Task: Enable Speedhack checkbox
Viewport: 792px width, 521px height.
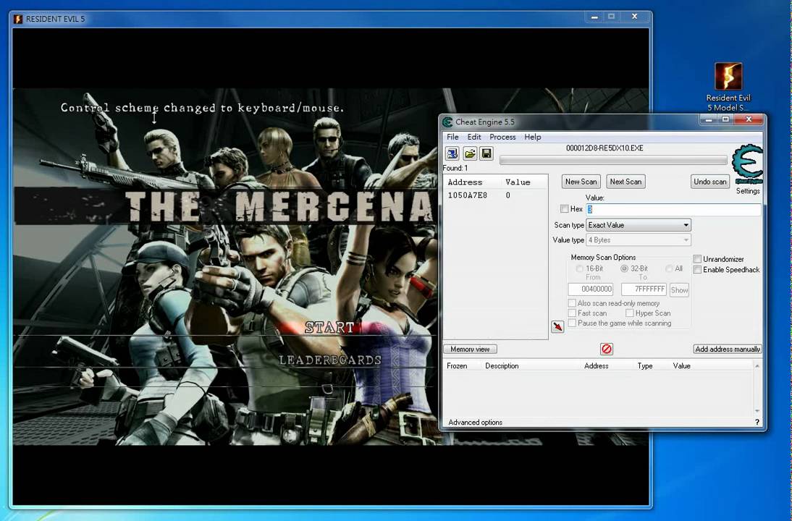Action: tap(697, 270)
